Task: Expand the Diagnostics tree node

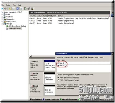Action: [2, 19]
